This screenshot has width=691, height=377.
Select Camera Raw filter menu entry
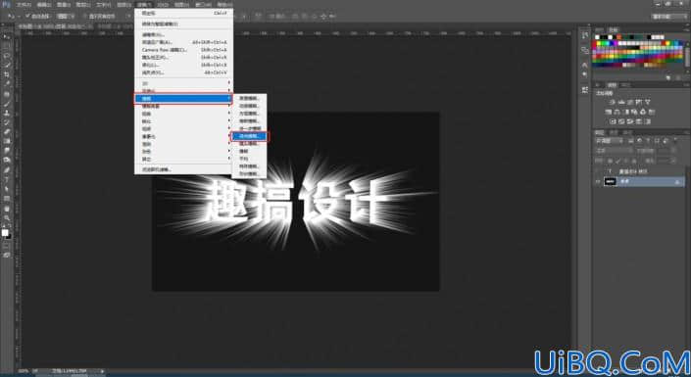(184, 50)
